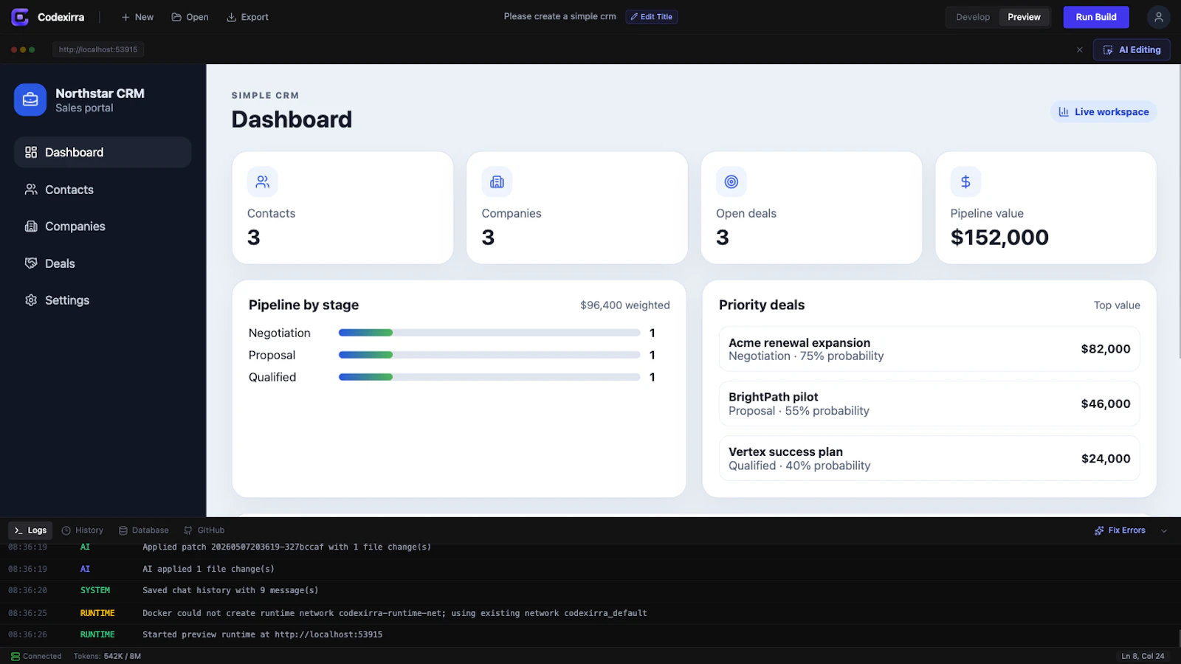Click the Tokens: 542K / 8M status
The height and width of the screenshot is (664, 1181).
pyautogui.click(x=107, y=656)
